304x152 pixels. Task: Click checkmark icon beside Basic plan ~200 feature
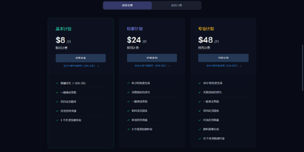click(57, 83)
